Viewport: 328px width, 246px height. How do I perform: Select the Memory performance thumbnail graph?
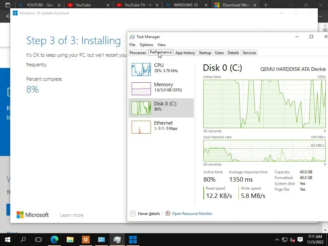click(x=141, y=89)
